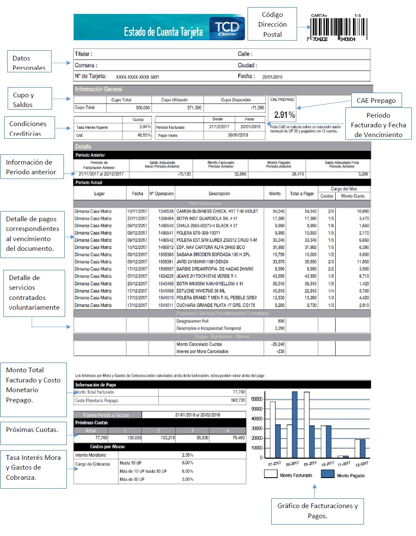This screenshot has width=416, height=536.
Task: Select Pagar Hasta date 30/01/2018
Action: click(x=239, y=135)
